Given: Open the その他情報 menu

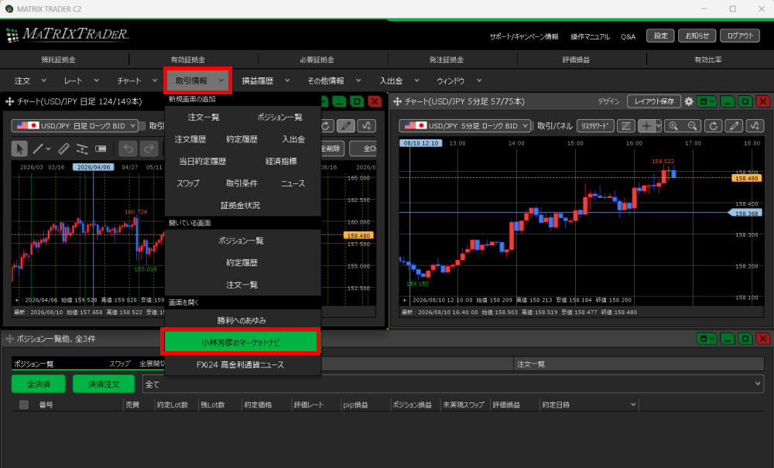Looking at the screenshot, I should click(x=334, y=81).
